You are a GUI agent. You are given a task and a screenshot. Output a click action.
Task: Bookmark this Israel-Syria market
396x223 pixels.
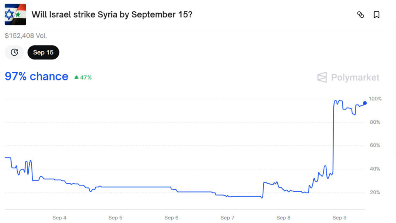[x=376, y=15]
